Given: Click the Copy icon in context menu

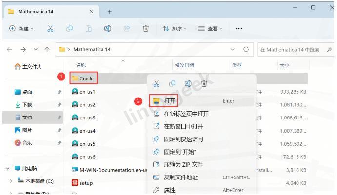Looking at the screenshot, I should (172, 83).
